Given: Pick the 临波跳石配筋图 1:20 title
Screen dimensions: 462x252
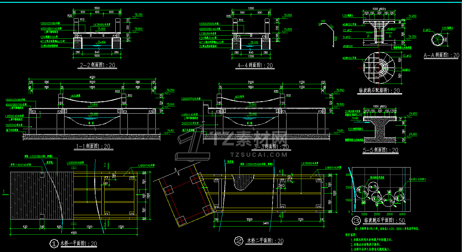Looking at the screenshot, I should click(x=379, y=91).
